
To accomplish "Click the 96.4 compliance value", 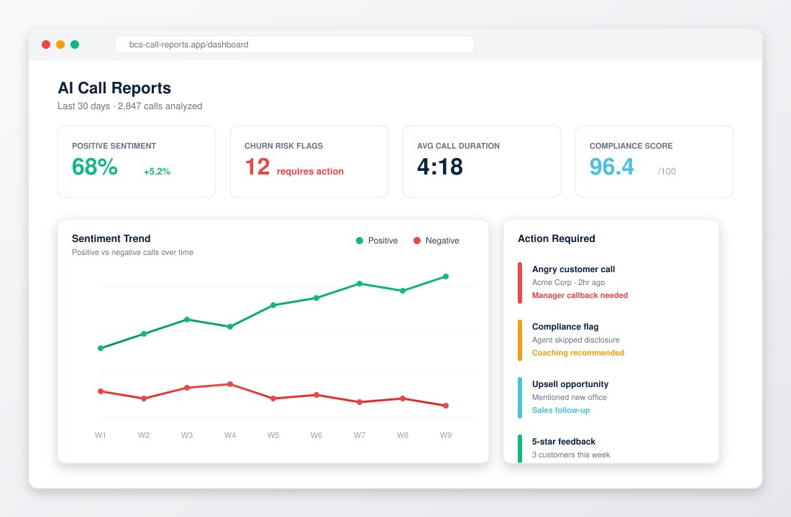I will coord(611,167).
